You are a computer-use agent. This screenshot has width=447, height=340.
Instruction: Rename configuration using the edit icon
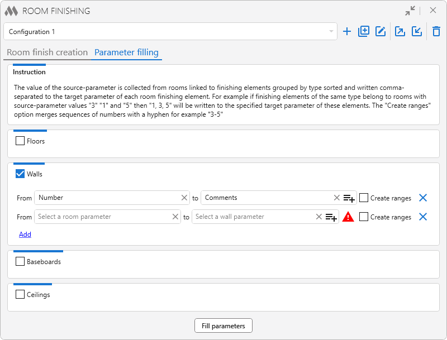tap(381, 32)
